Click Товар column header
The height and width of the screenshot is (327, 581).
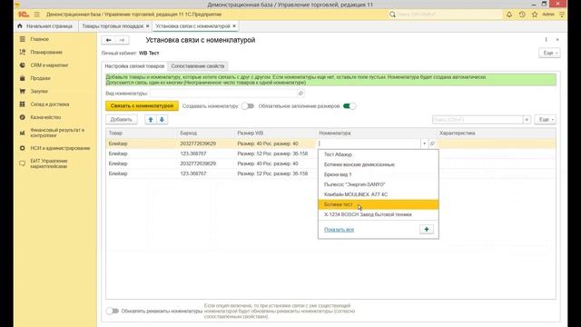(142, 134)
